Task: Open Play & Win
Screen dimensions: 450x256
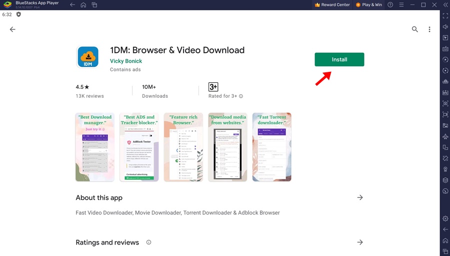Action: tap(369, 5)
